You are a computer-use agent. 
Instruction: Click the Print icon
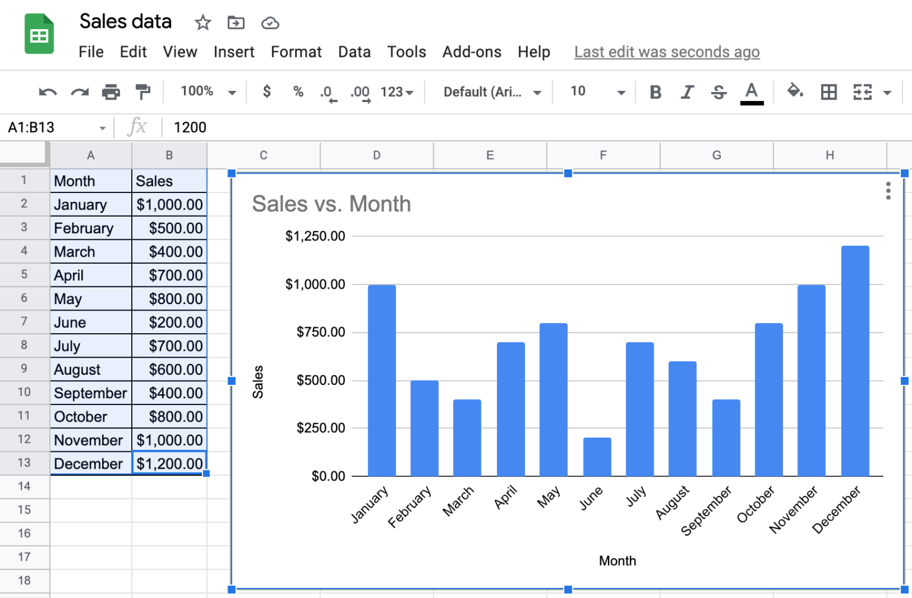111,92
